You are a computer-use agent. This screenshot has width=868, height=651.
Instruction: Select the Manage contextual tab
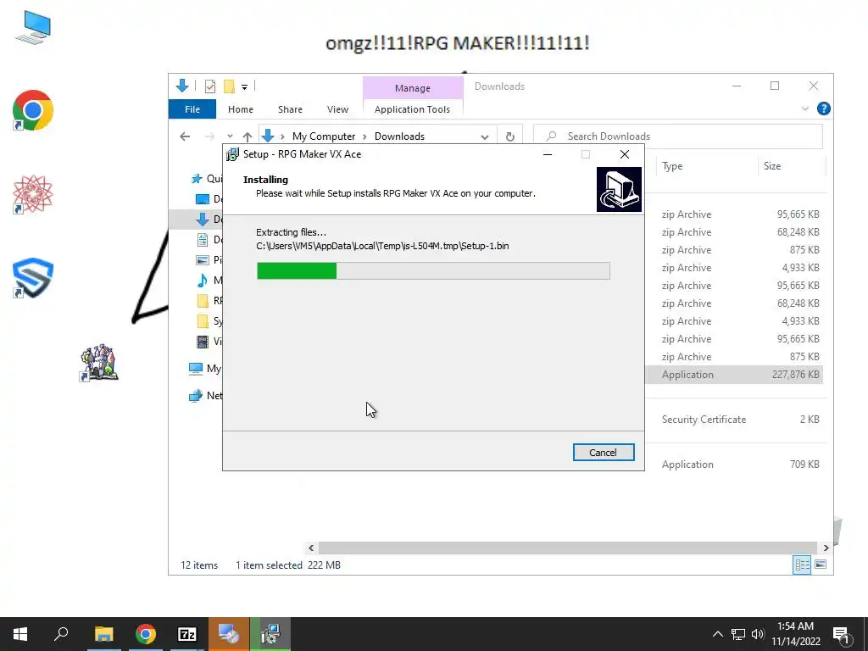point(413,88)
